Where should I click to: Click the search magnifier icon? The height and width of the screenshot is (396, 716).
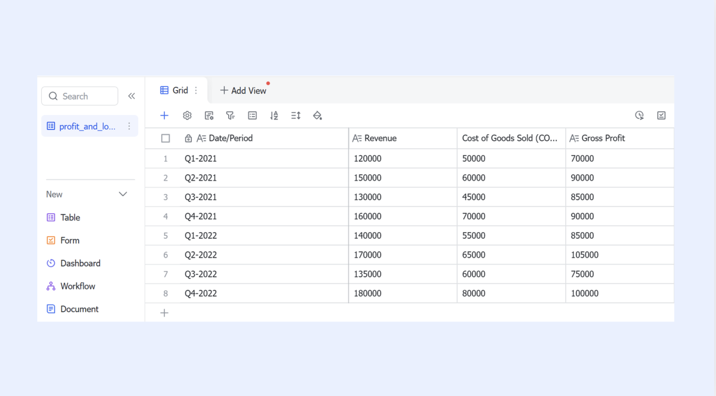coord(53,96)
